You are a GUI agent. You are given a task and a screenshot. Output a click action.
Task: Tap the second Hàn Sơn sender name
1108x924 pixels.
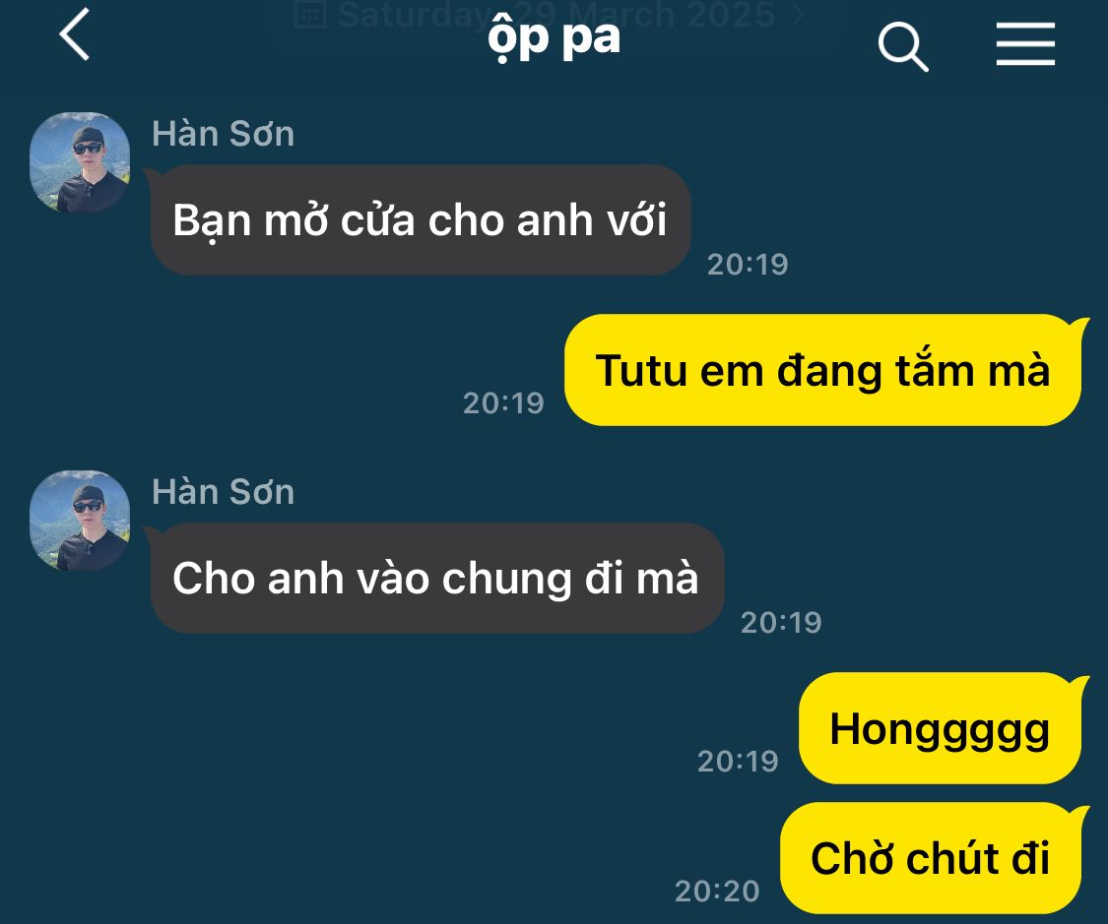coord(224,491)
